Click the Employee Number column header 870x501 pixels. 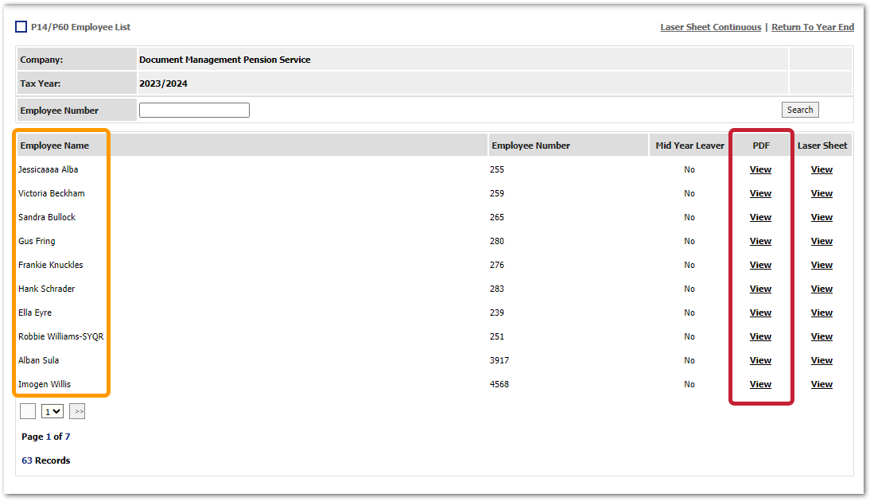(530, 146)
